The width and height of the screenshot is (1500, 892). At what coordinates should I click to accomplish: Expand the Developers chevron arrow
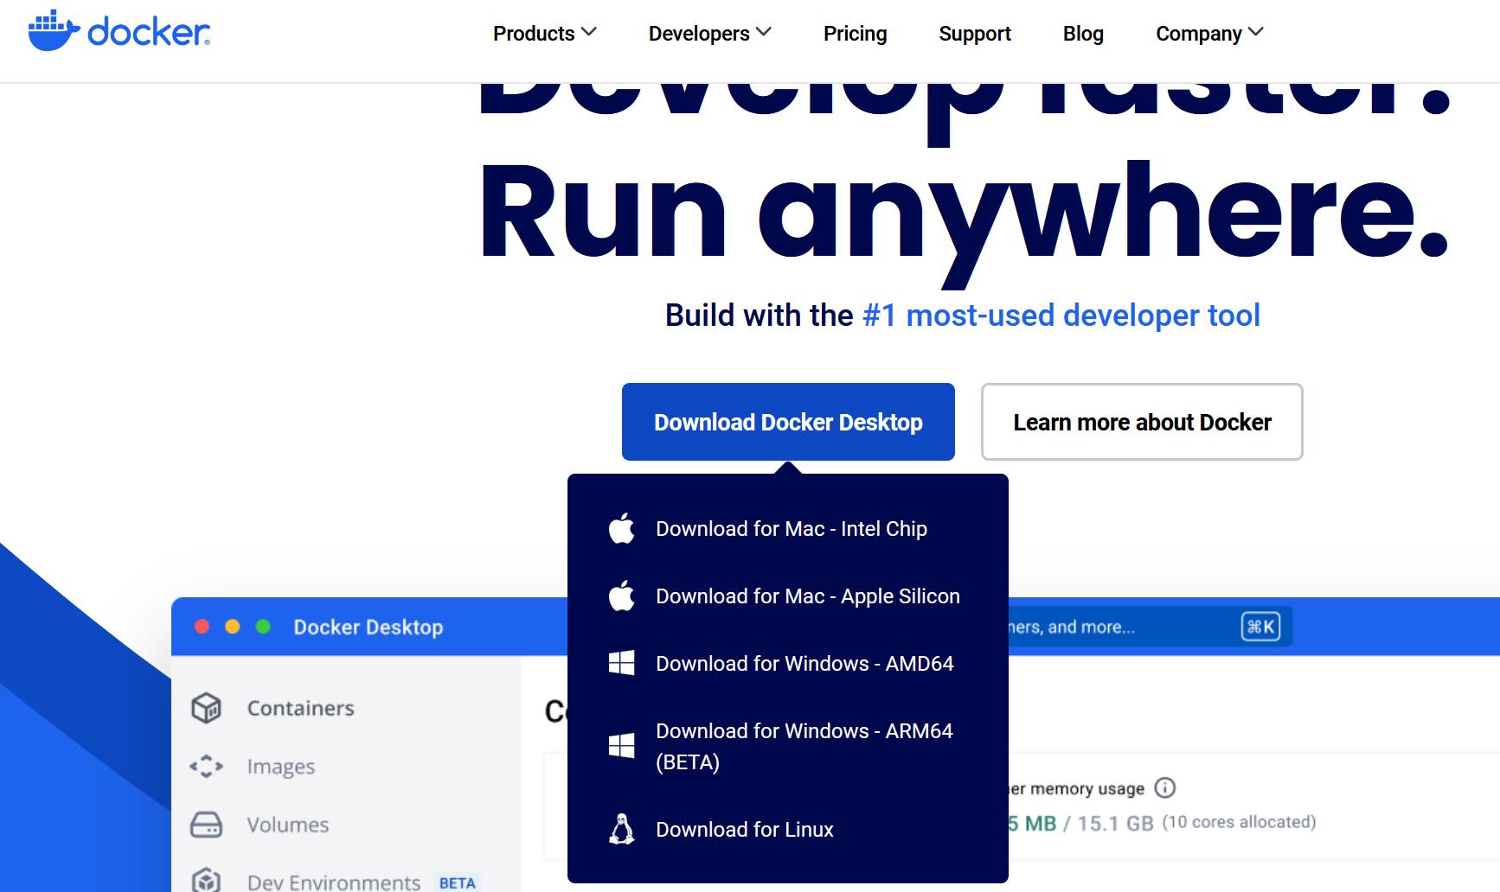(x=763, y=33)
